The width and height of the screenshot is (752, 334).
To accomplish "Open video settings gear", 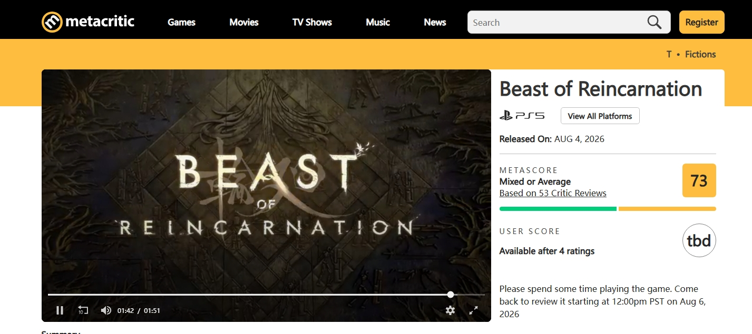I will (450, 310).
